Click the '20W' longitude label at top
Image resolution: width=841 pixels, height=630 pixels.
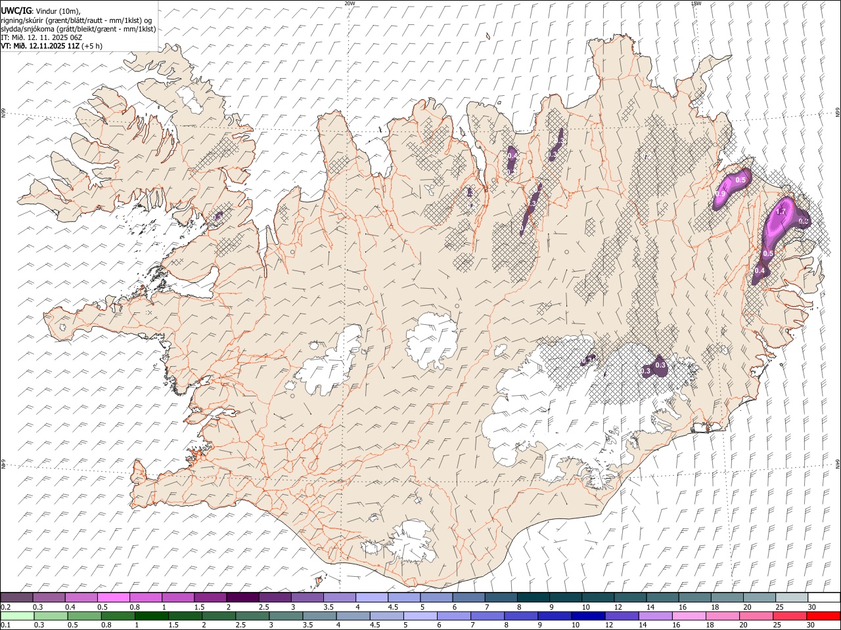(350, 3)
